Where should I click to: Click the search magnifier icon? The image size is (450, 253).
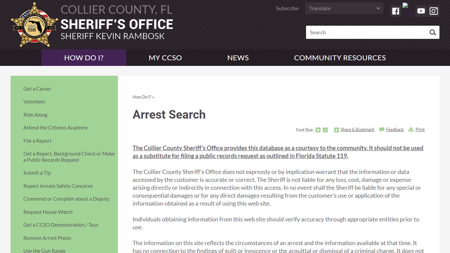click(433, 32)
